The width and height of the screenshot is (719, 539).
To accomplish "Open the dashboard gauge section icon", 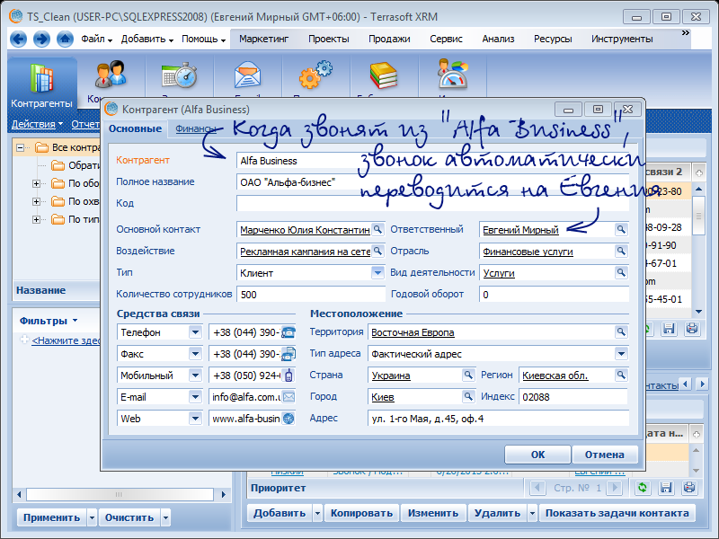I will pyautogui.click(x=452, y=75).
